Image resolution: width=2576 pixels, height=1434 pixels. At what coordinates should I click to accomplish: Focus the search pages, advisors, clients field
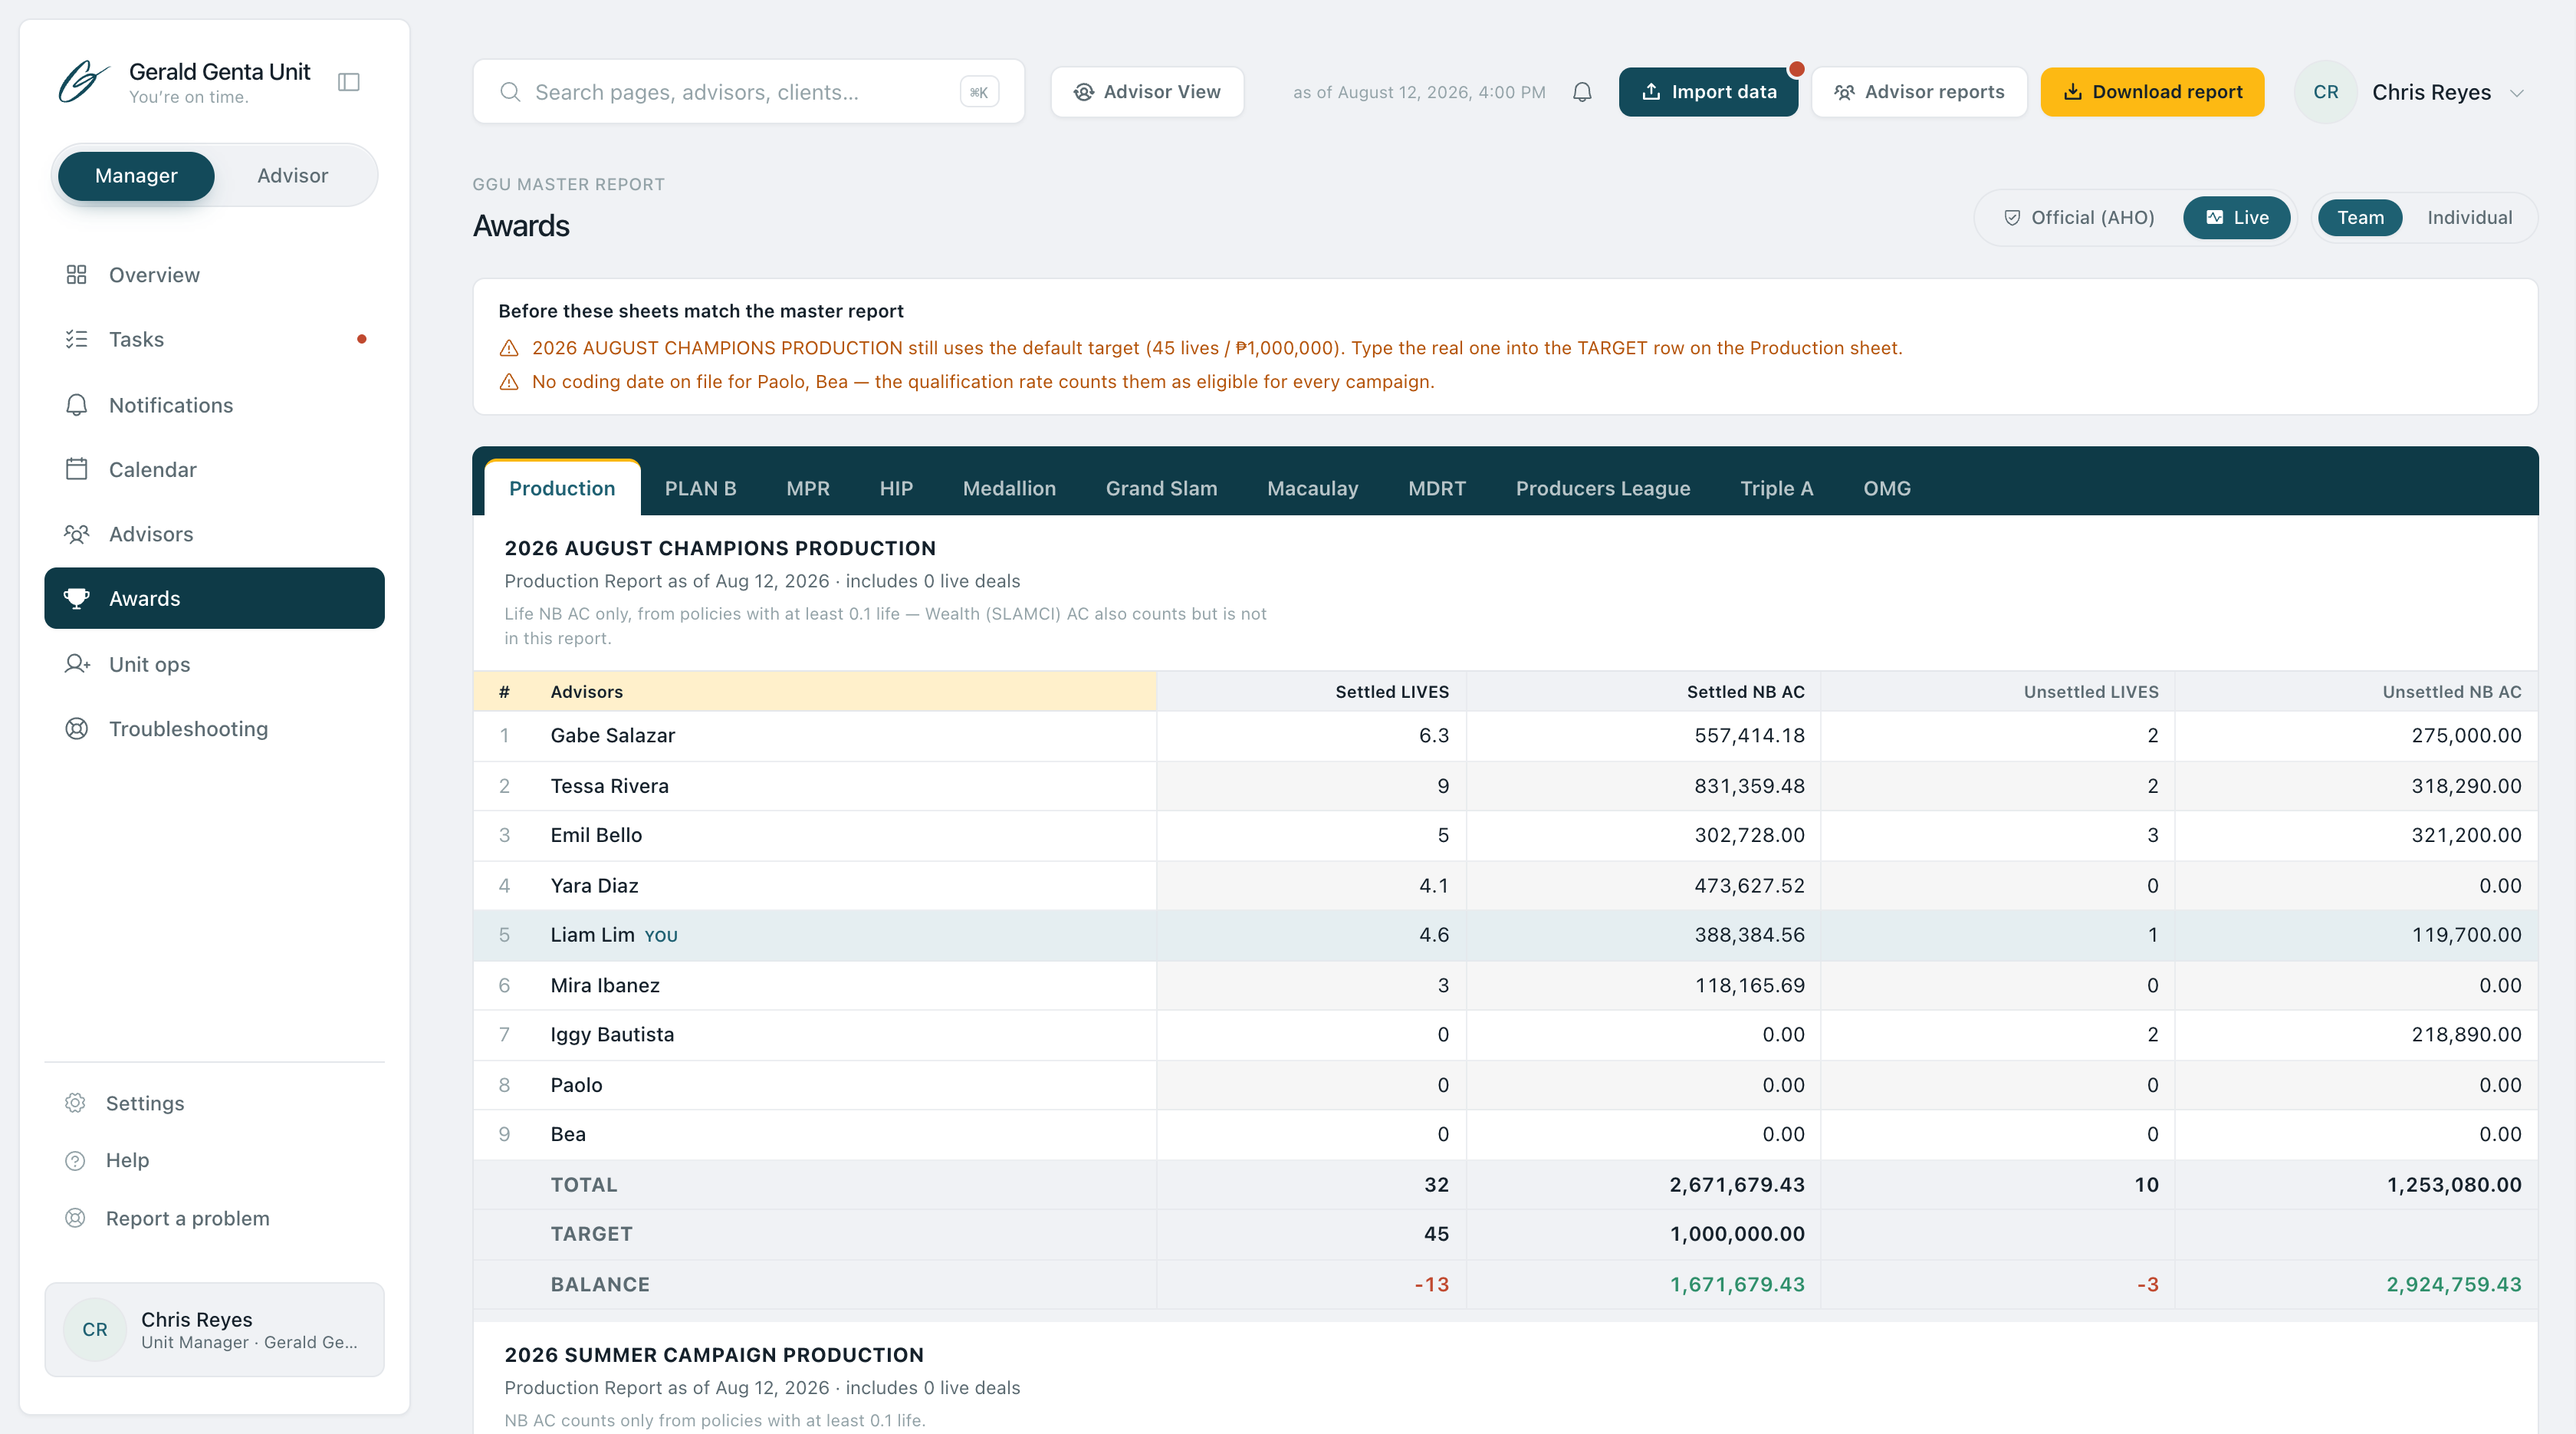[748, 92]
